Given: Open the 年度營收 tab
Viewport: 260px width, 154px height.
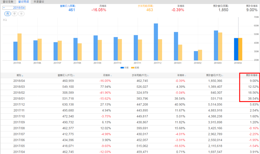Looking at the screenshot, I should click(x=39, y=2).
